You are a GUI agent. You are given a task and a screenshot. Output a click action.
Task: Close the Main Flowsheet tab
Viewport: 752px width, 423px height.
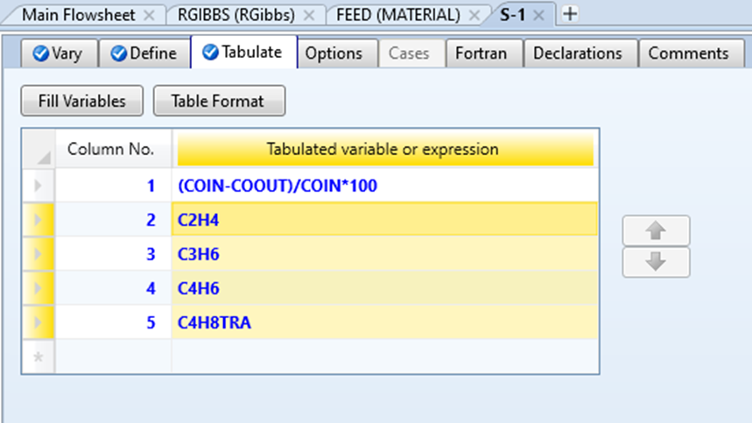[x=150, y=16]
